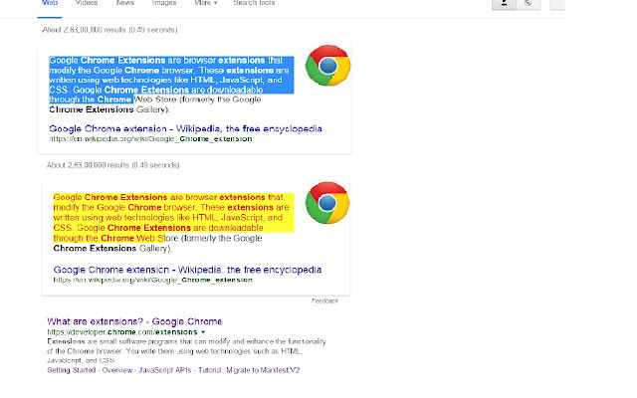Click the Chrome logo beside the yellow-highlighted snippet
Image resolution: width=637 pixels, height=398 pixels.
(327, 203)
